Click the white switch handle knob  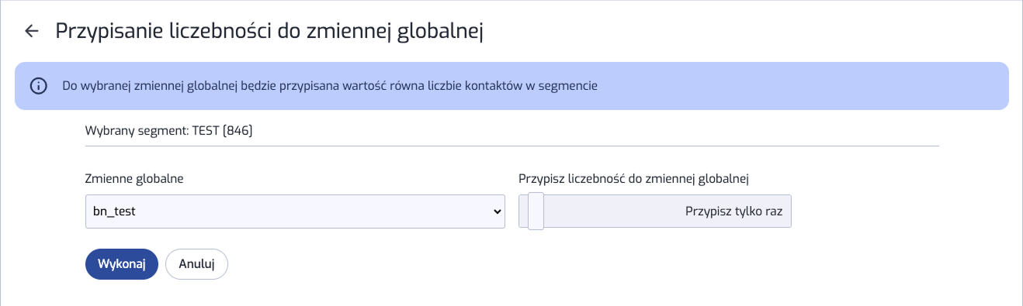pyautogui.click(x=536, y=211)
